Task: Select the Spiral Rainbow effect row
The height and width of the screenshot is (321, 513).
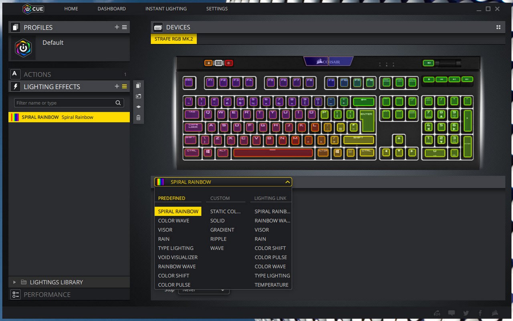Action: point(69,117)
